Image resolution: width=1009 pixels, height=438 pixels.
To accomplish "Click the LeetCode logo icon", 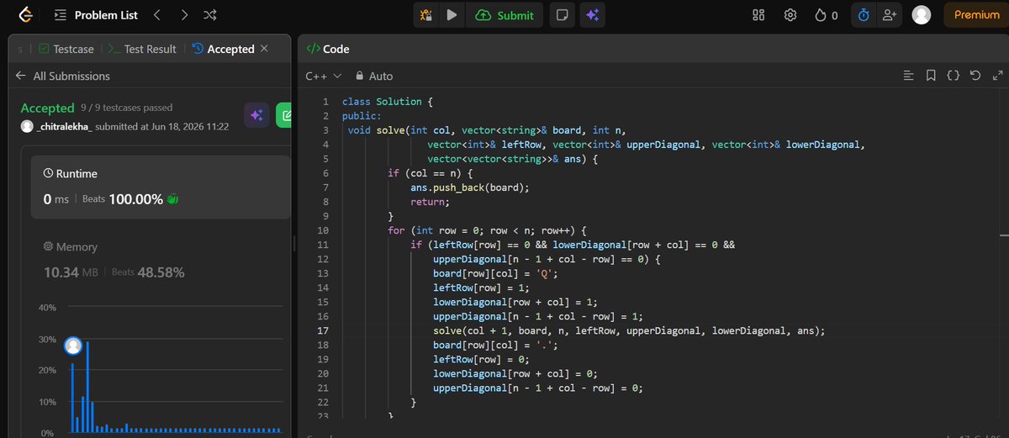I will tap(26, 15).
